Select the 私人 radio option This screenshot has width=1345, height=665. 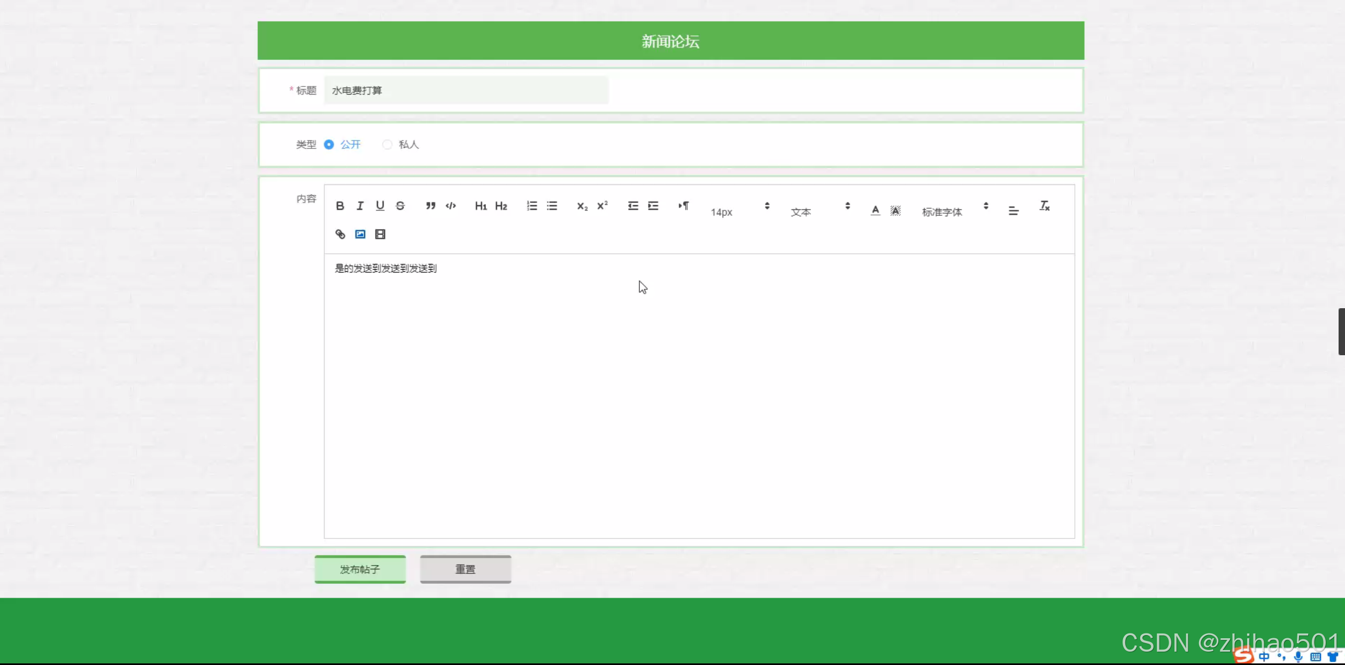[388, 144]
